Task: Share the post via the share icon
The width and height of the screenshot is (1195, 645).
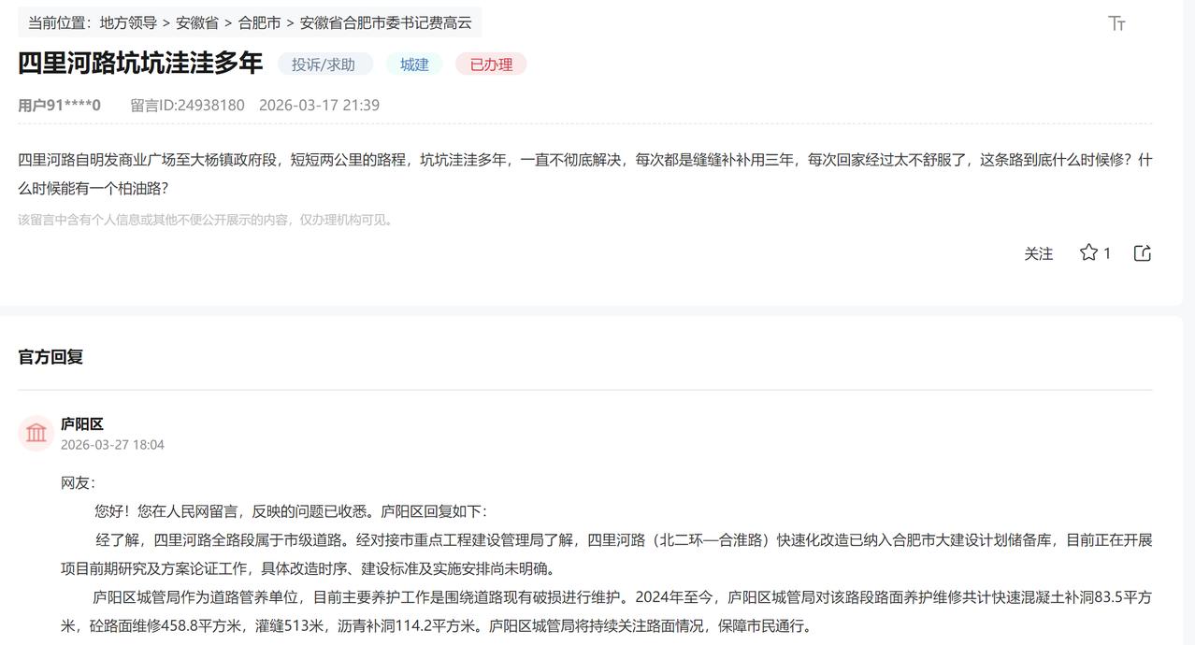Action: click(1142, 252)
